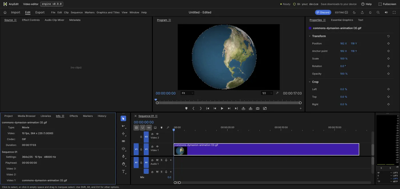Open the Info panel menu
Viewport: 400px width, 189px height.
63,116
